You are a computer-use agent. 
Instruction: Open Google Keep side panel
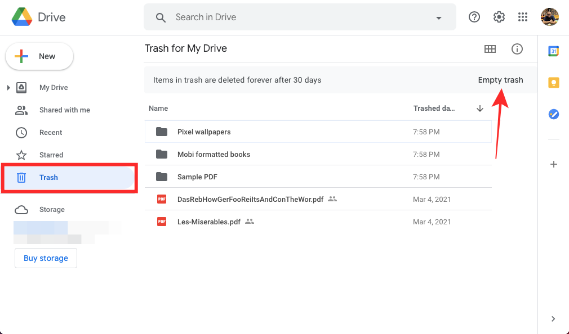(x=553, y=83)
